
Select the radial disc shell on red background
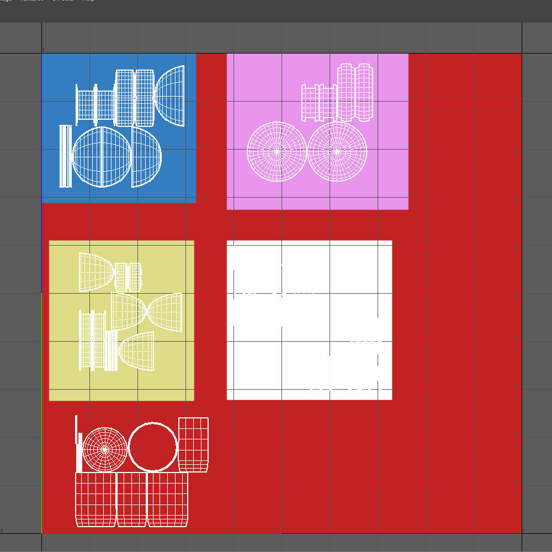pos(104,449)
